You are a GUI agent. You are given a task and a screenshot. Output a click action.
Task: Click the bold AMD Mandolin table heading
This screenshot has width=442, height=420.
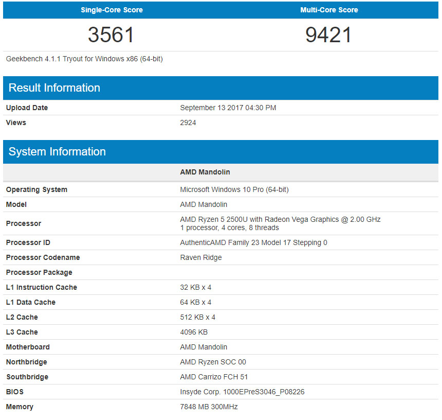tap(205, 172)
